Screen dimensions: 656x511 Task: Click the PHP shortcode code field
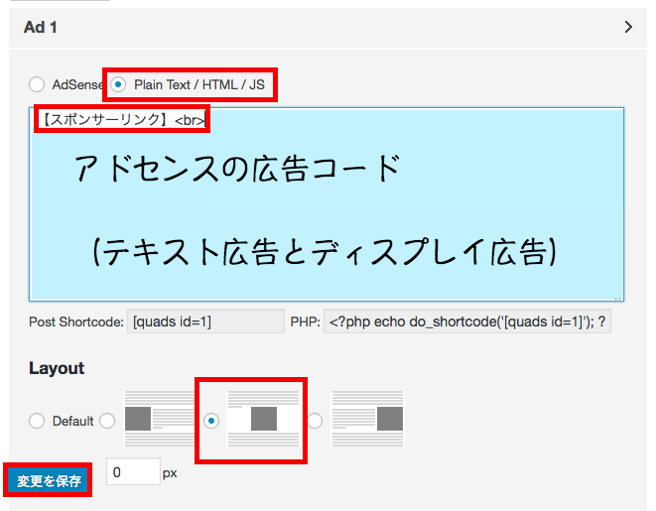467,321
